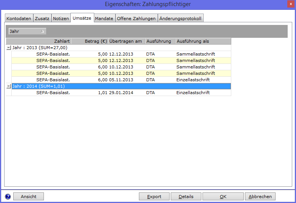This screenshot has width=296, height=203.
Task: Collapse the Jahr : 2013 group
Action: click(8, 48)
